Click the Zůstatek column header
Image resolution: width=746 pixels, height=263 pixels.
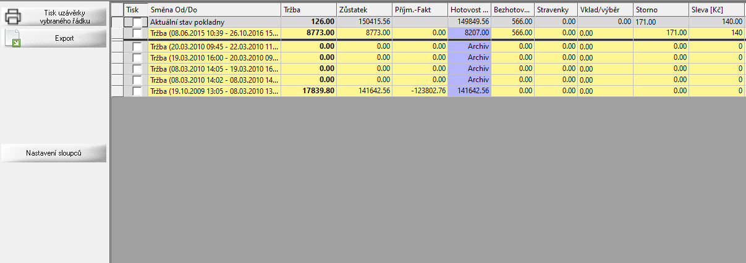tap(363, 10)
